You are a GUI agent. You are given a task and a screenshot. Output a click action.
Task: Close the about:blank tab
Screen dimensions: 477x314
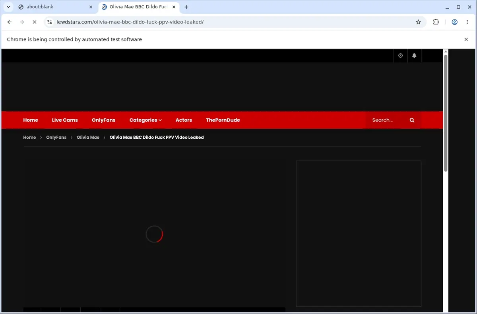pyautogui.click(x=91, y=7)
